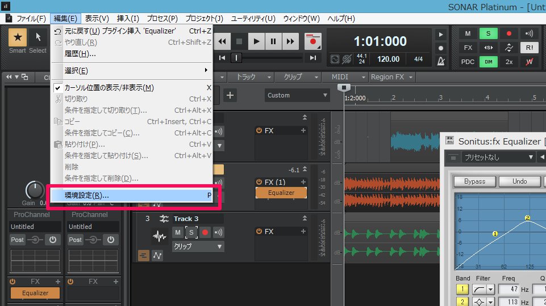Click the Fast Forward button
546x306 pixels.
click(x=290, y=41)
